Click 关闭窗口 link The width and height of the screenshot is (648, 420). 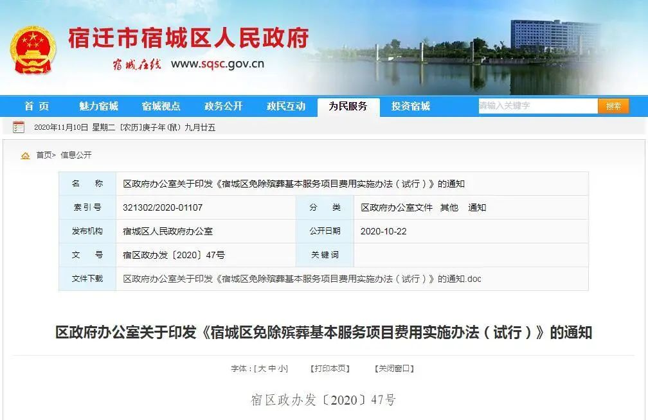(394, 369)
